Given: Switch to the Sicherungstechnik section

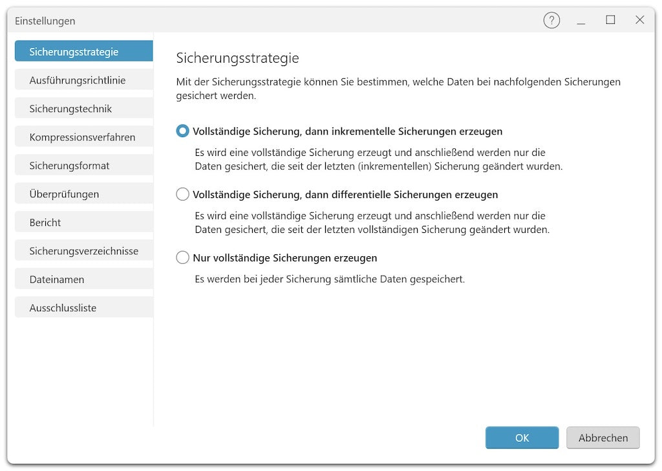Looking at the screenshot, I should [x=83, y=109].
